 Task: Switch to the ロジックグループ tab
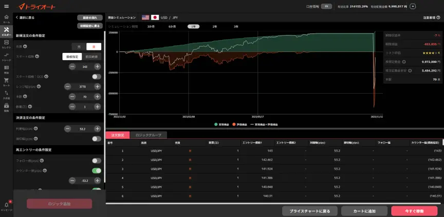[x=147, y=135]
